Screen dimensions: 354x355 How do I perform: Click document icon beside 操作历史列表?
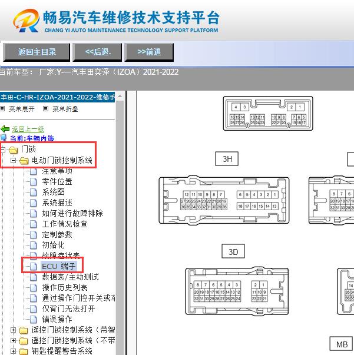click(x=34, y=288)
